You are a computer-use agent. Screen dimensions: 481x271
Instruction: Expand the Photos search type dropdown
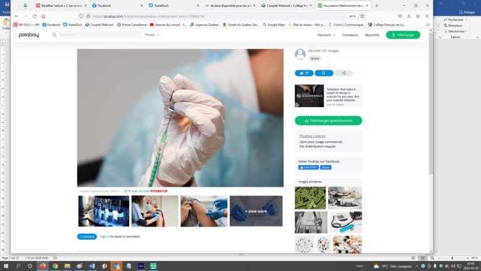(152, 35)
